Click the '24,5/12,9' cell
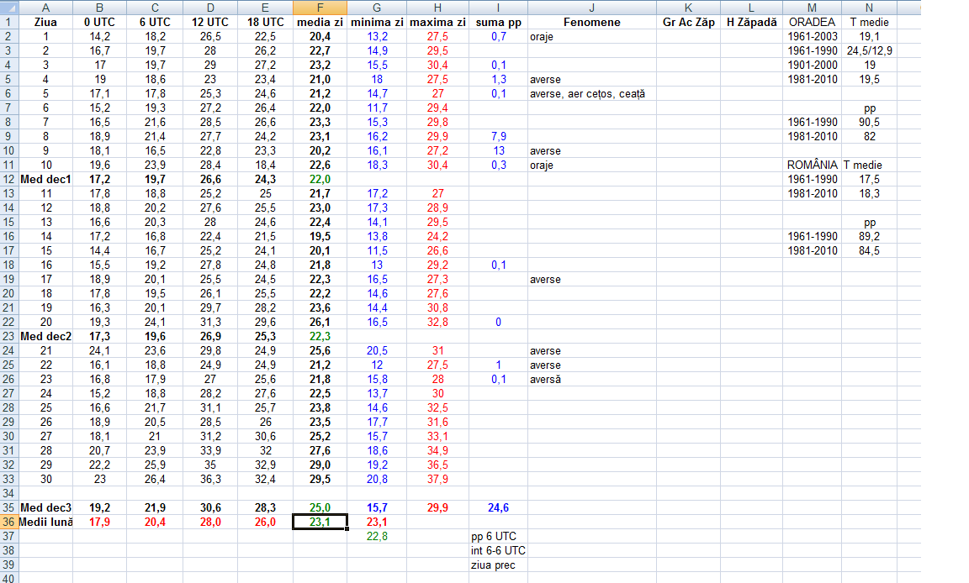 click(x=869, y=50)
